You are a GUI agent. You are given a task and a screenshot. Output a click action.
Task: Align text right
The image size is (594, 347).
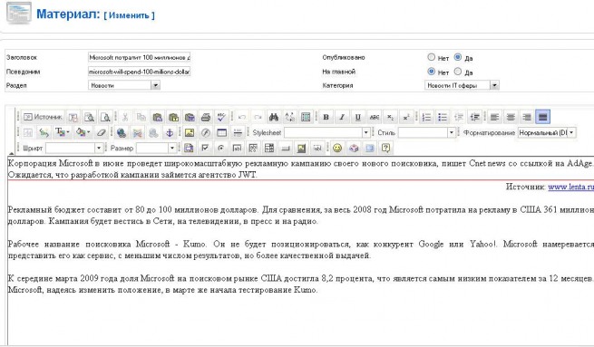coord(527,117)
